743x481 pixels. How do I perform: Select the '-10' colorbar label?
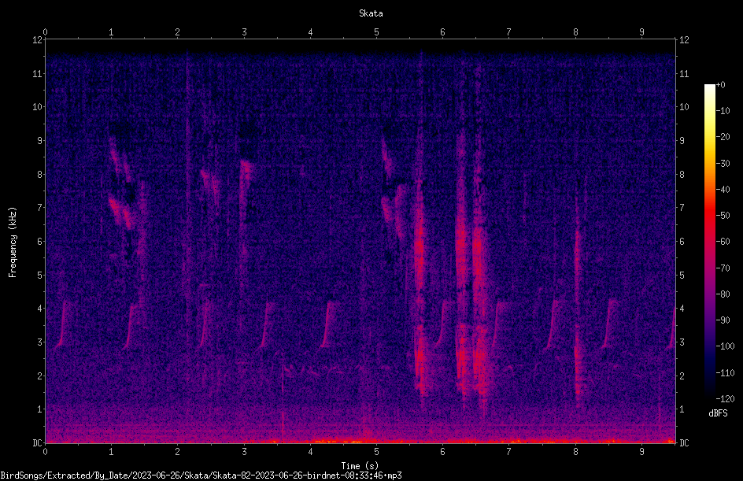click(723, 111)
